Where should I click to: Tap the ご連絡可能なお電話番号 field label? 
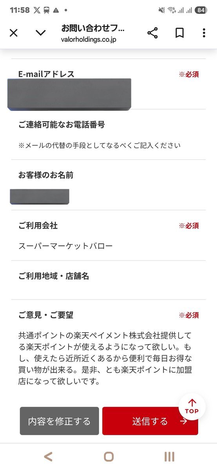61,125
